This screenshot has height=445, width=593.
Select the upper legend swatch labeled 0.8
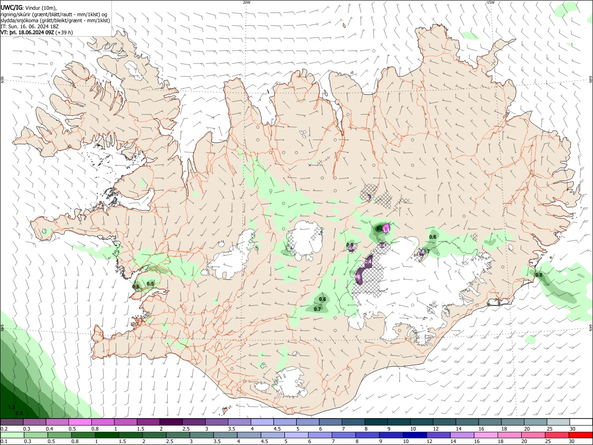tap(103, 422)
